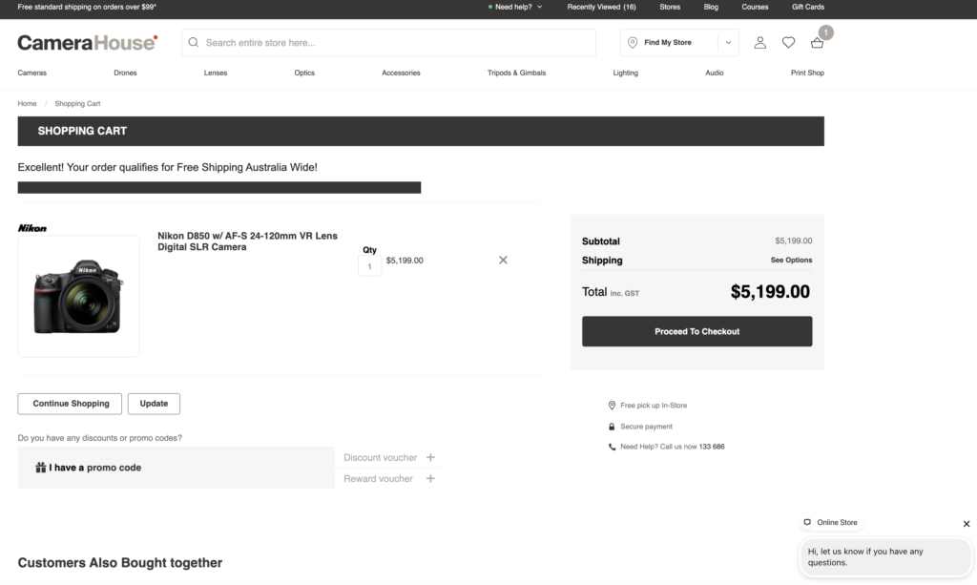Click the Secure payment lock icon

[612, 427]
